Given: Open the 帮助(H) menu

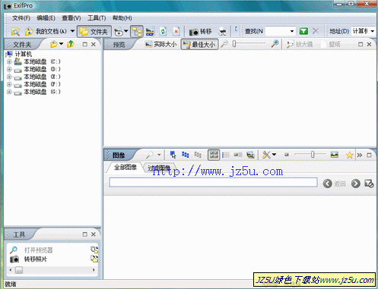Looking at the screenshot, I should pos(122,18).
